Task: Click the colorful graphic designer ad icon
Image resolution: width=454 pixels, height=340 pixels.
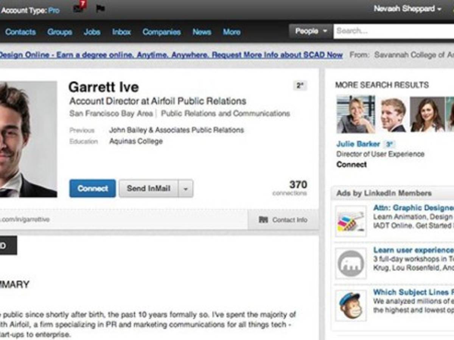Action: (351, 221)
